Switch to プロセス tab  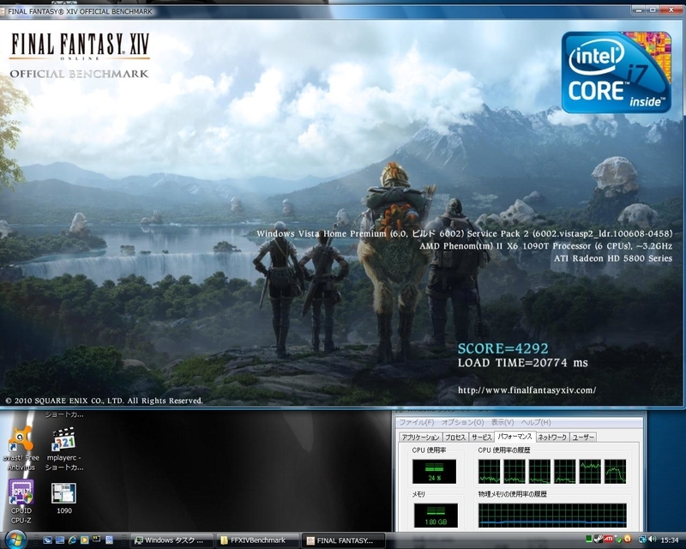click(455, 437)
